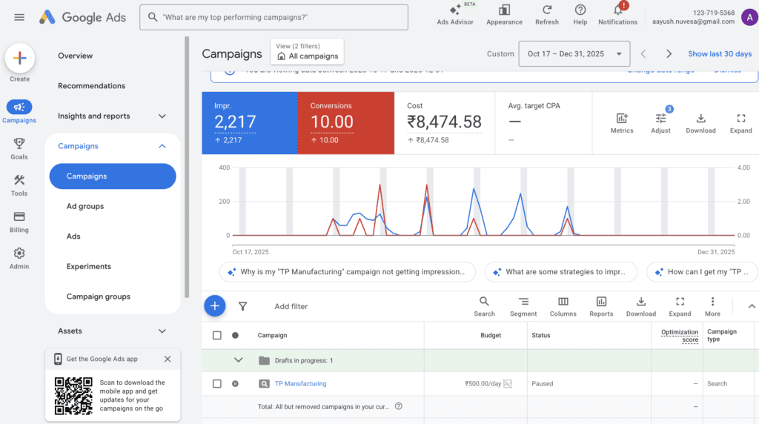Click the Download icon above the chart
The height and width of the screenshot is (424, 759).
pyautogui.click(x=700, y=119)
